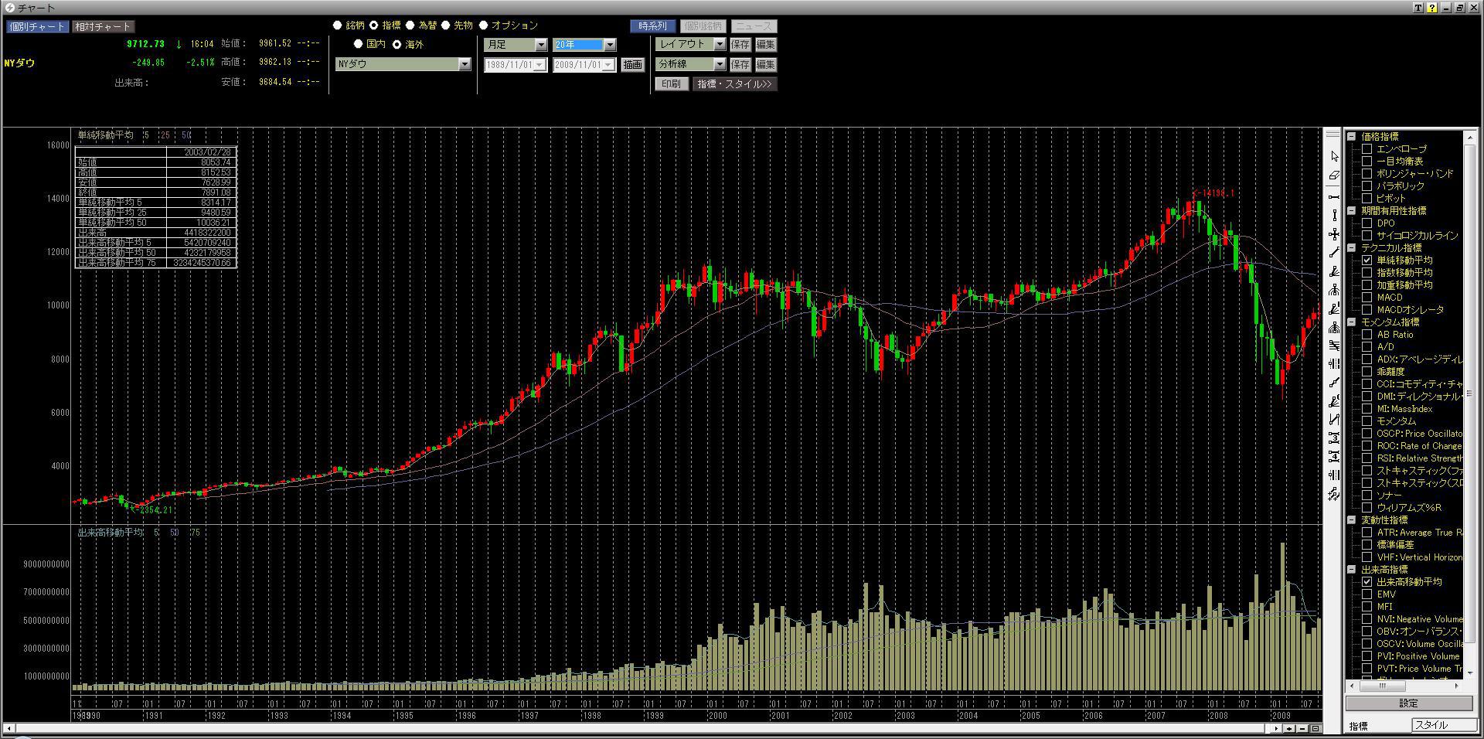Pick the vertical line drawing tool
This screenshot has width=1484, height=739.
pyautogui.click(x=1334, y=215)
